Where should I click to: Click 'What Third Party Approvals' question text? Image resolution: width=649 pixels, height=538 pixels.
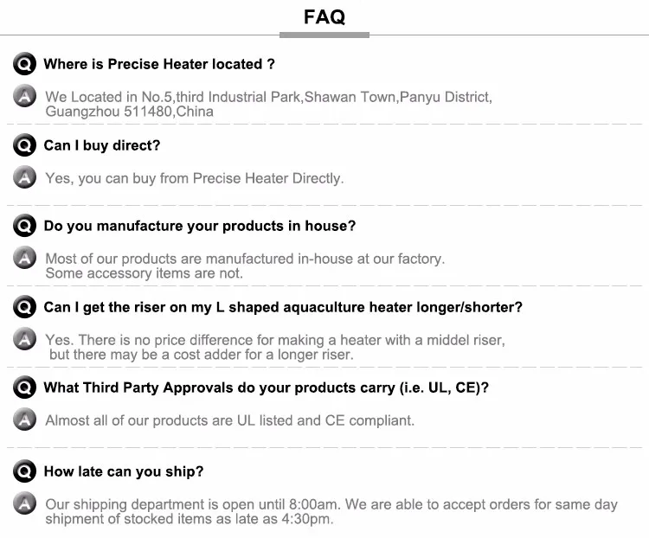pyautogui.click(x=267, y=387)
